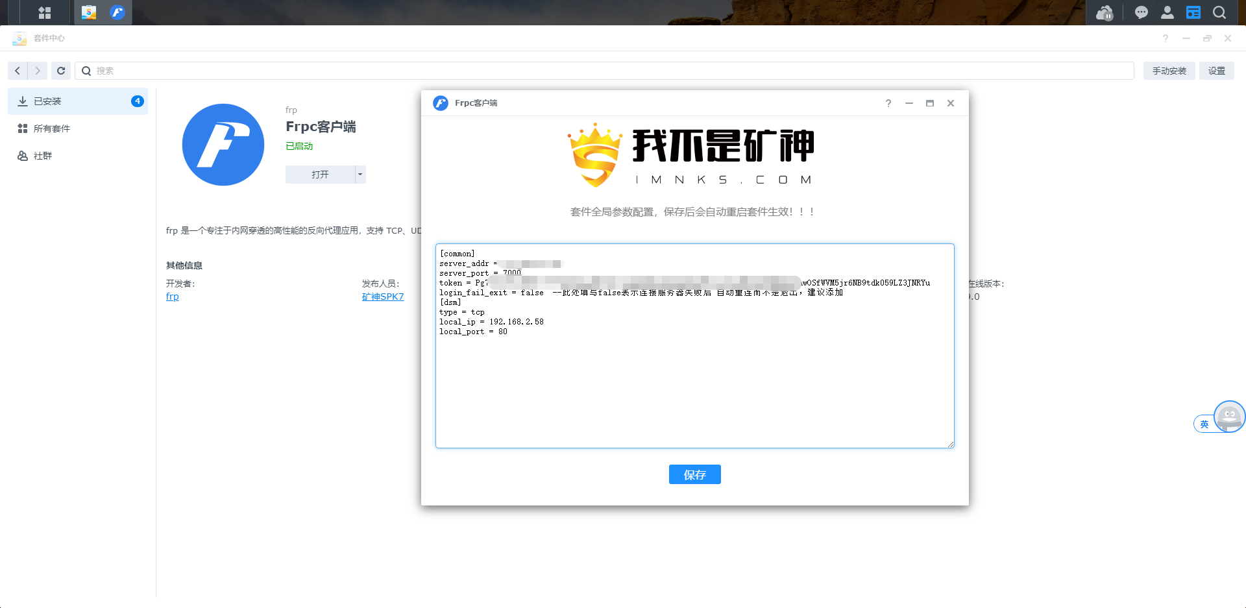Refresh the package list
Screen dimensions: 1246x608
(60, 71)
